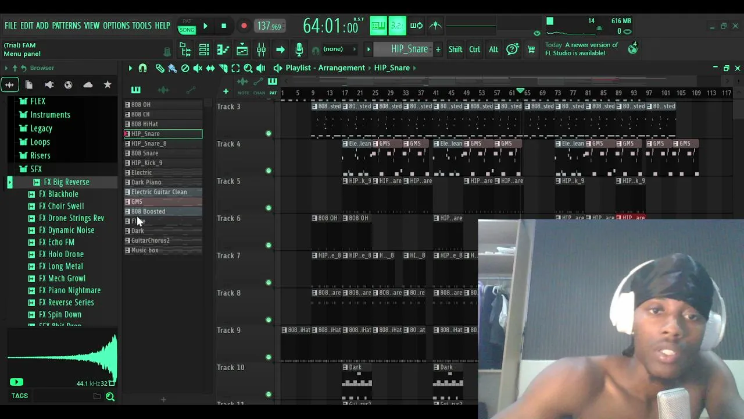The width and height of the screenshot is (744, 419).
Task: Add a new pattern with plus button
Action: (438, 49)
